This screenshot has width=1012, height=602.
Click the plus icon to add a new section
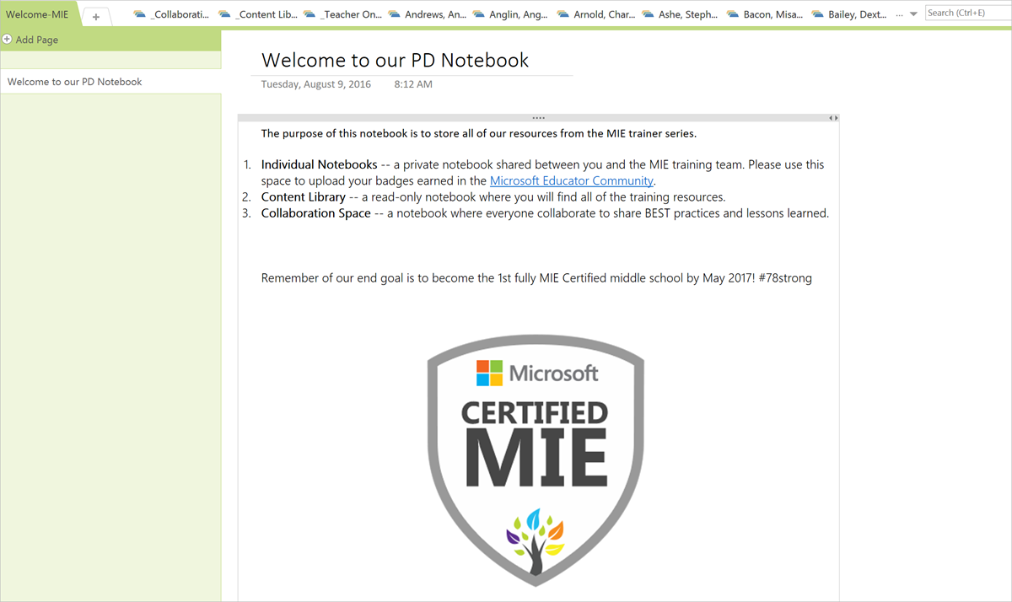coord(96,16)
